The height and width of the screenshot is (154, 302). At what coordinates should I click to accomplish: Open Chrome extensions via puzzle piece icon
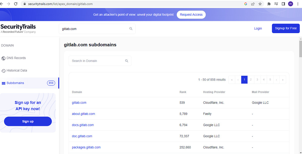pos(269,4)
